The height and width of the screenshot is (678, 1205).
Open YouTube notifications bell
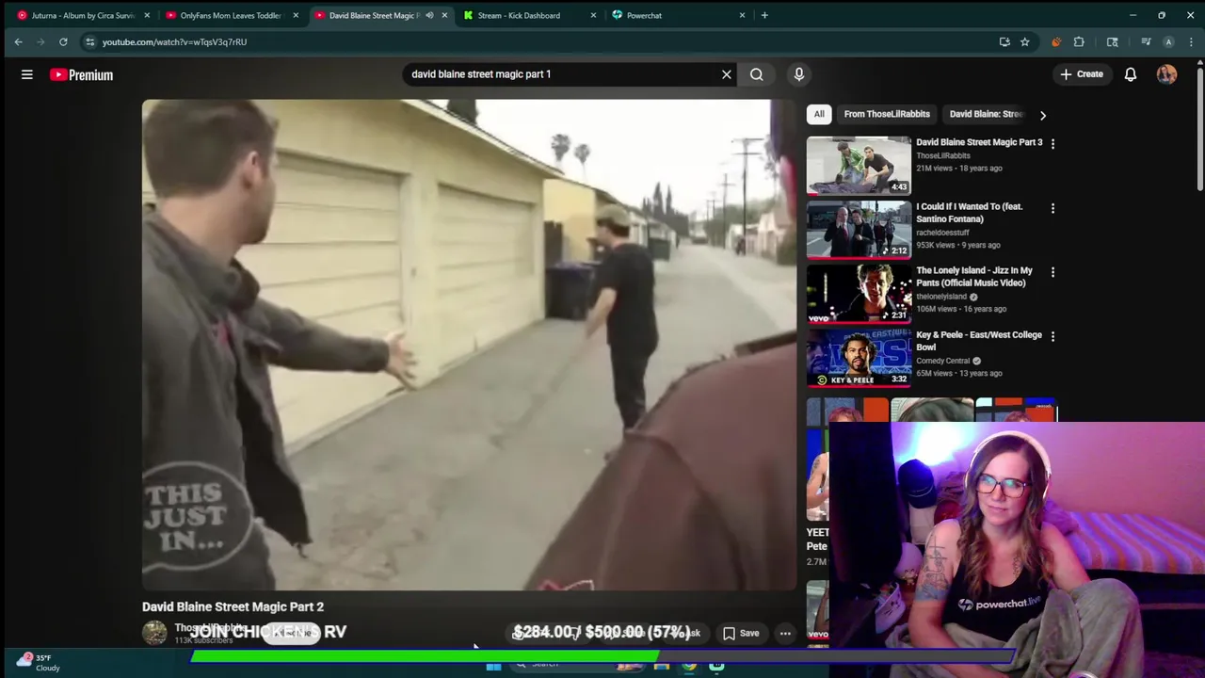[x=1131, y=74]
